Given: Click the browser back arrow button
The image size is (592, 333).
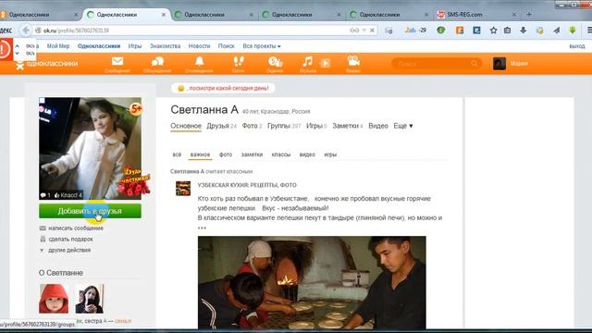Looking at the screenshot, I should click(x=26, y=31).
